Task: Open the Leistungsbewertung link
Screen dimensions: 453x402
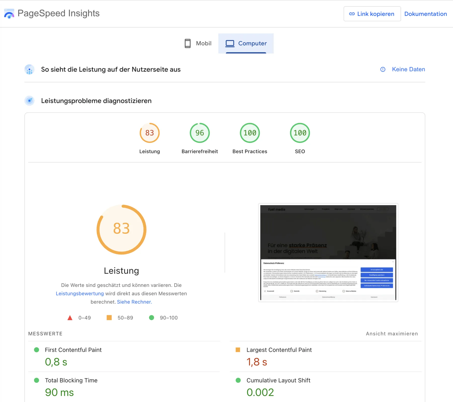Action: pos(80,293)
